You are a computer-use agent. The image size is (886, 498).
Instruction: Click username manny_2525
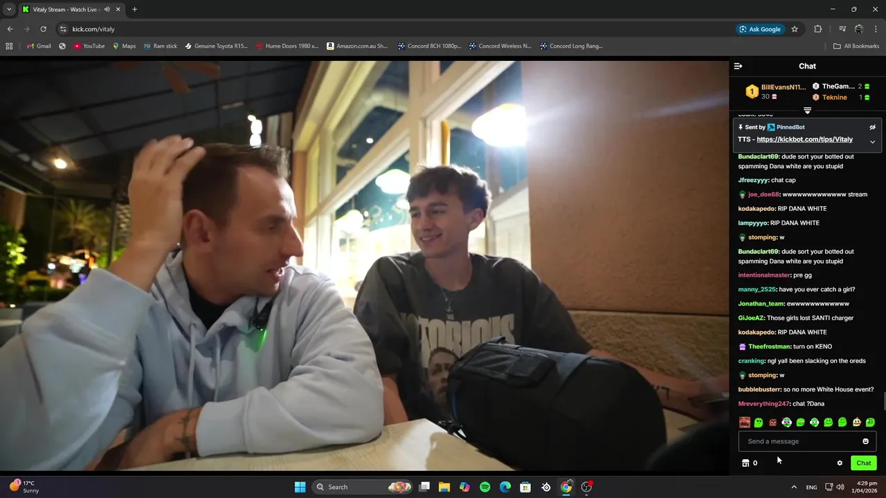click(757, 289)
